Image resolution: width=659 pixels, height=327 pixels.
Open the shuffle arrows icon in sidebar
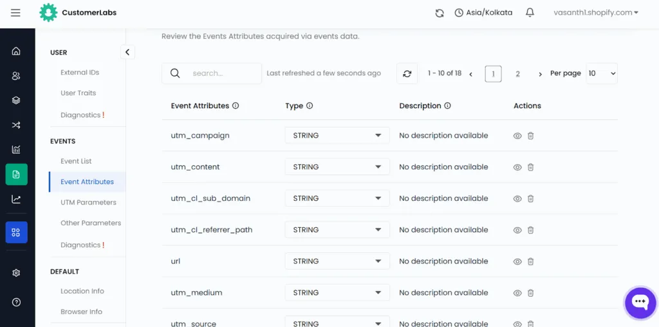coord(16,125)
